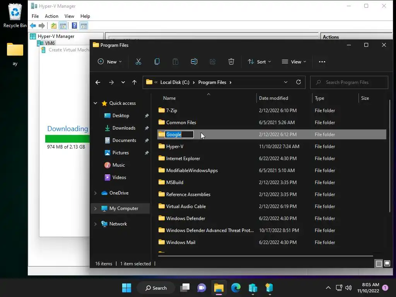Viewport: 396px width, 297px height.
Task: Click the Cut scissors icon in File Explorer
Action: [138, 61]
